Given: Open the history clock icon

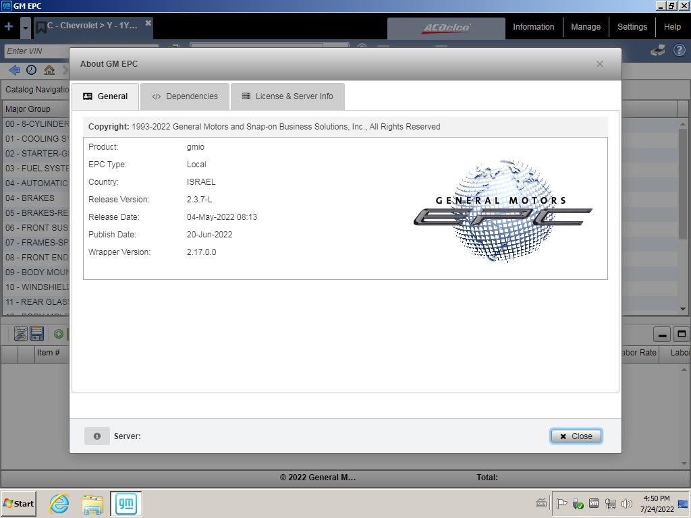Looking at the screenshot, I should [31, 69].
